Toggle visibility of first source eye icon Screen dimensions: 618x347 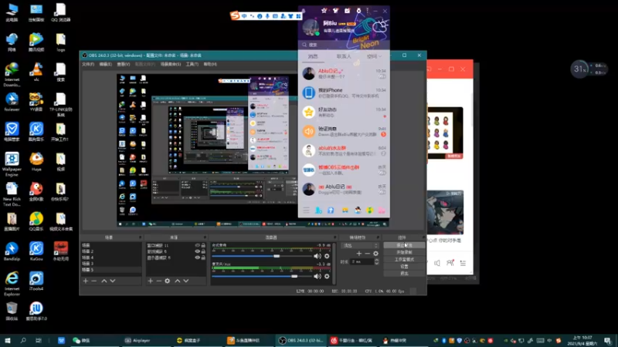coord(198,245)
